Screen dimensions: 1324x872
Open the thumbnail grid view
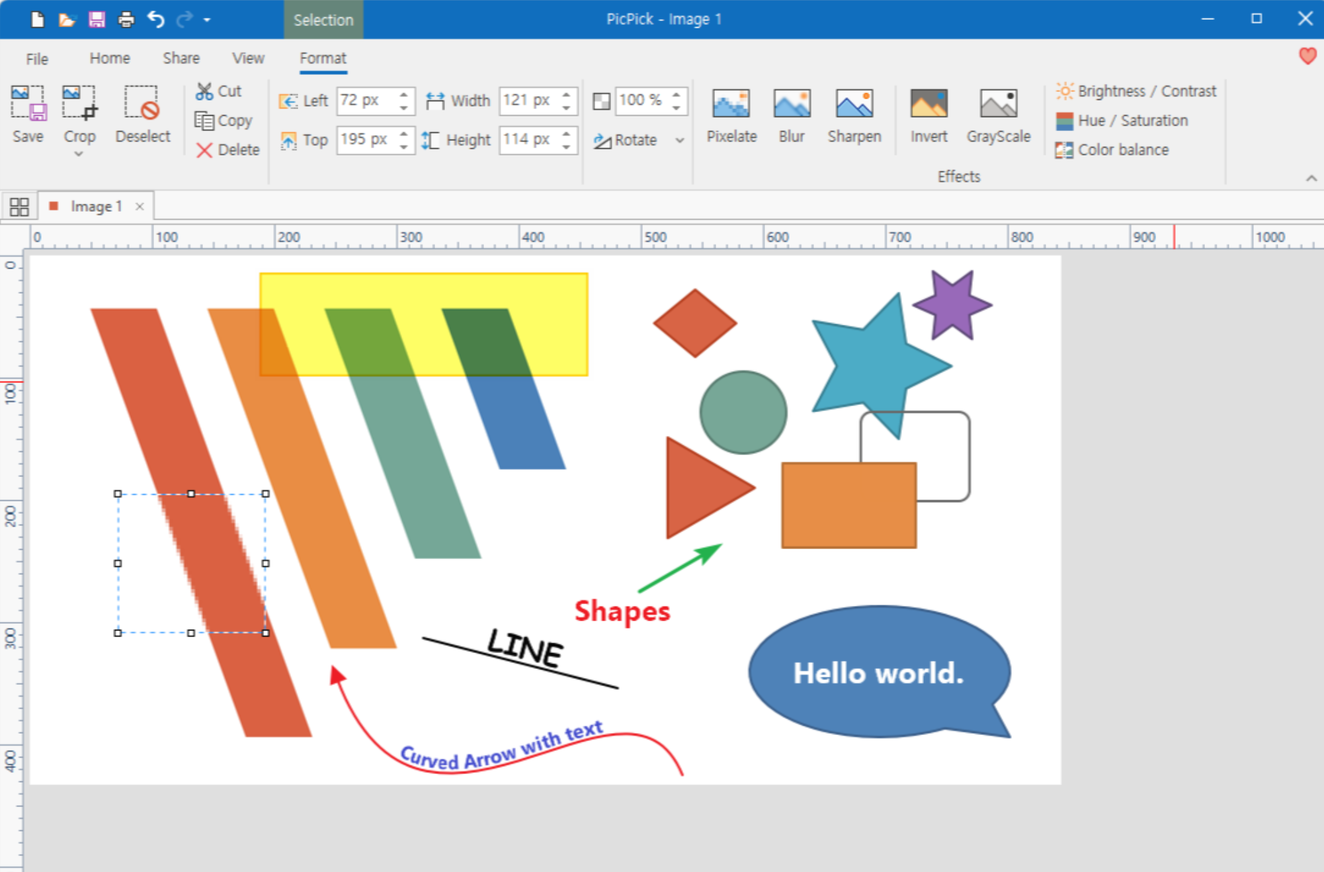click(19, 207)
